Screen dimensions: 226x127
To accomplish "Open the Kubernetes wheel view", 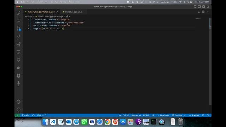I will click(19, 76).
